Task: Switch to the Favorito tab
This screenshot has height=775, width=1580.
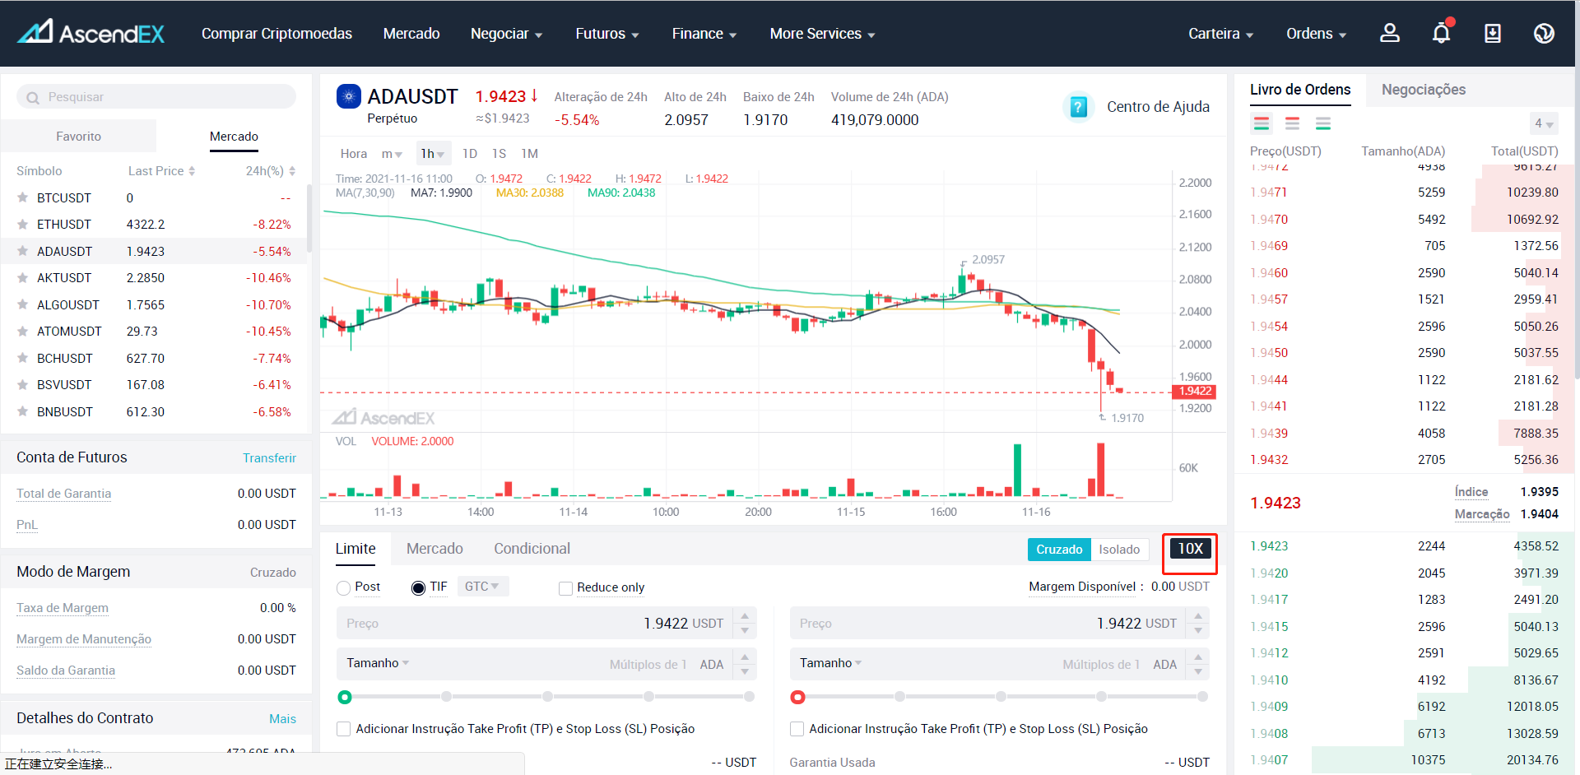Action: click(79, 137)
